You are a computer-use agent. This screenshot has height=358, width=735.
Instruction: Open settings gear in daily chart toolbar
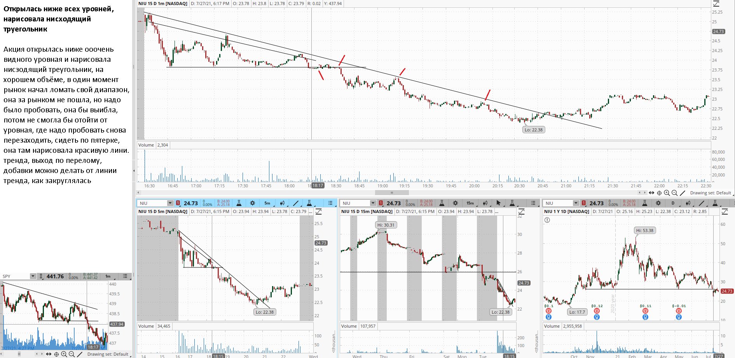click(x=658, y=203)
